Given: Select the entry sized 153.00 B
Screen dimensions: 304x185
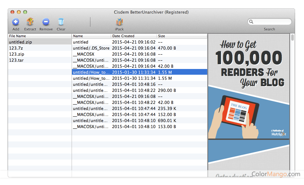Looking at the screenshot, I should pyautogui.click(x=140, y=127).
